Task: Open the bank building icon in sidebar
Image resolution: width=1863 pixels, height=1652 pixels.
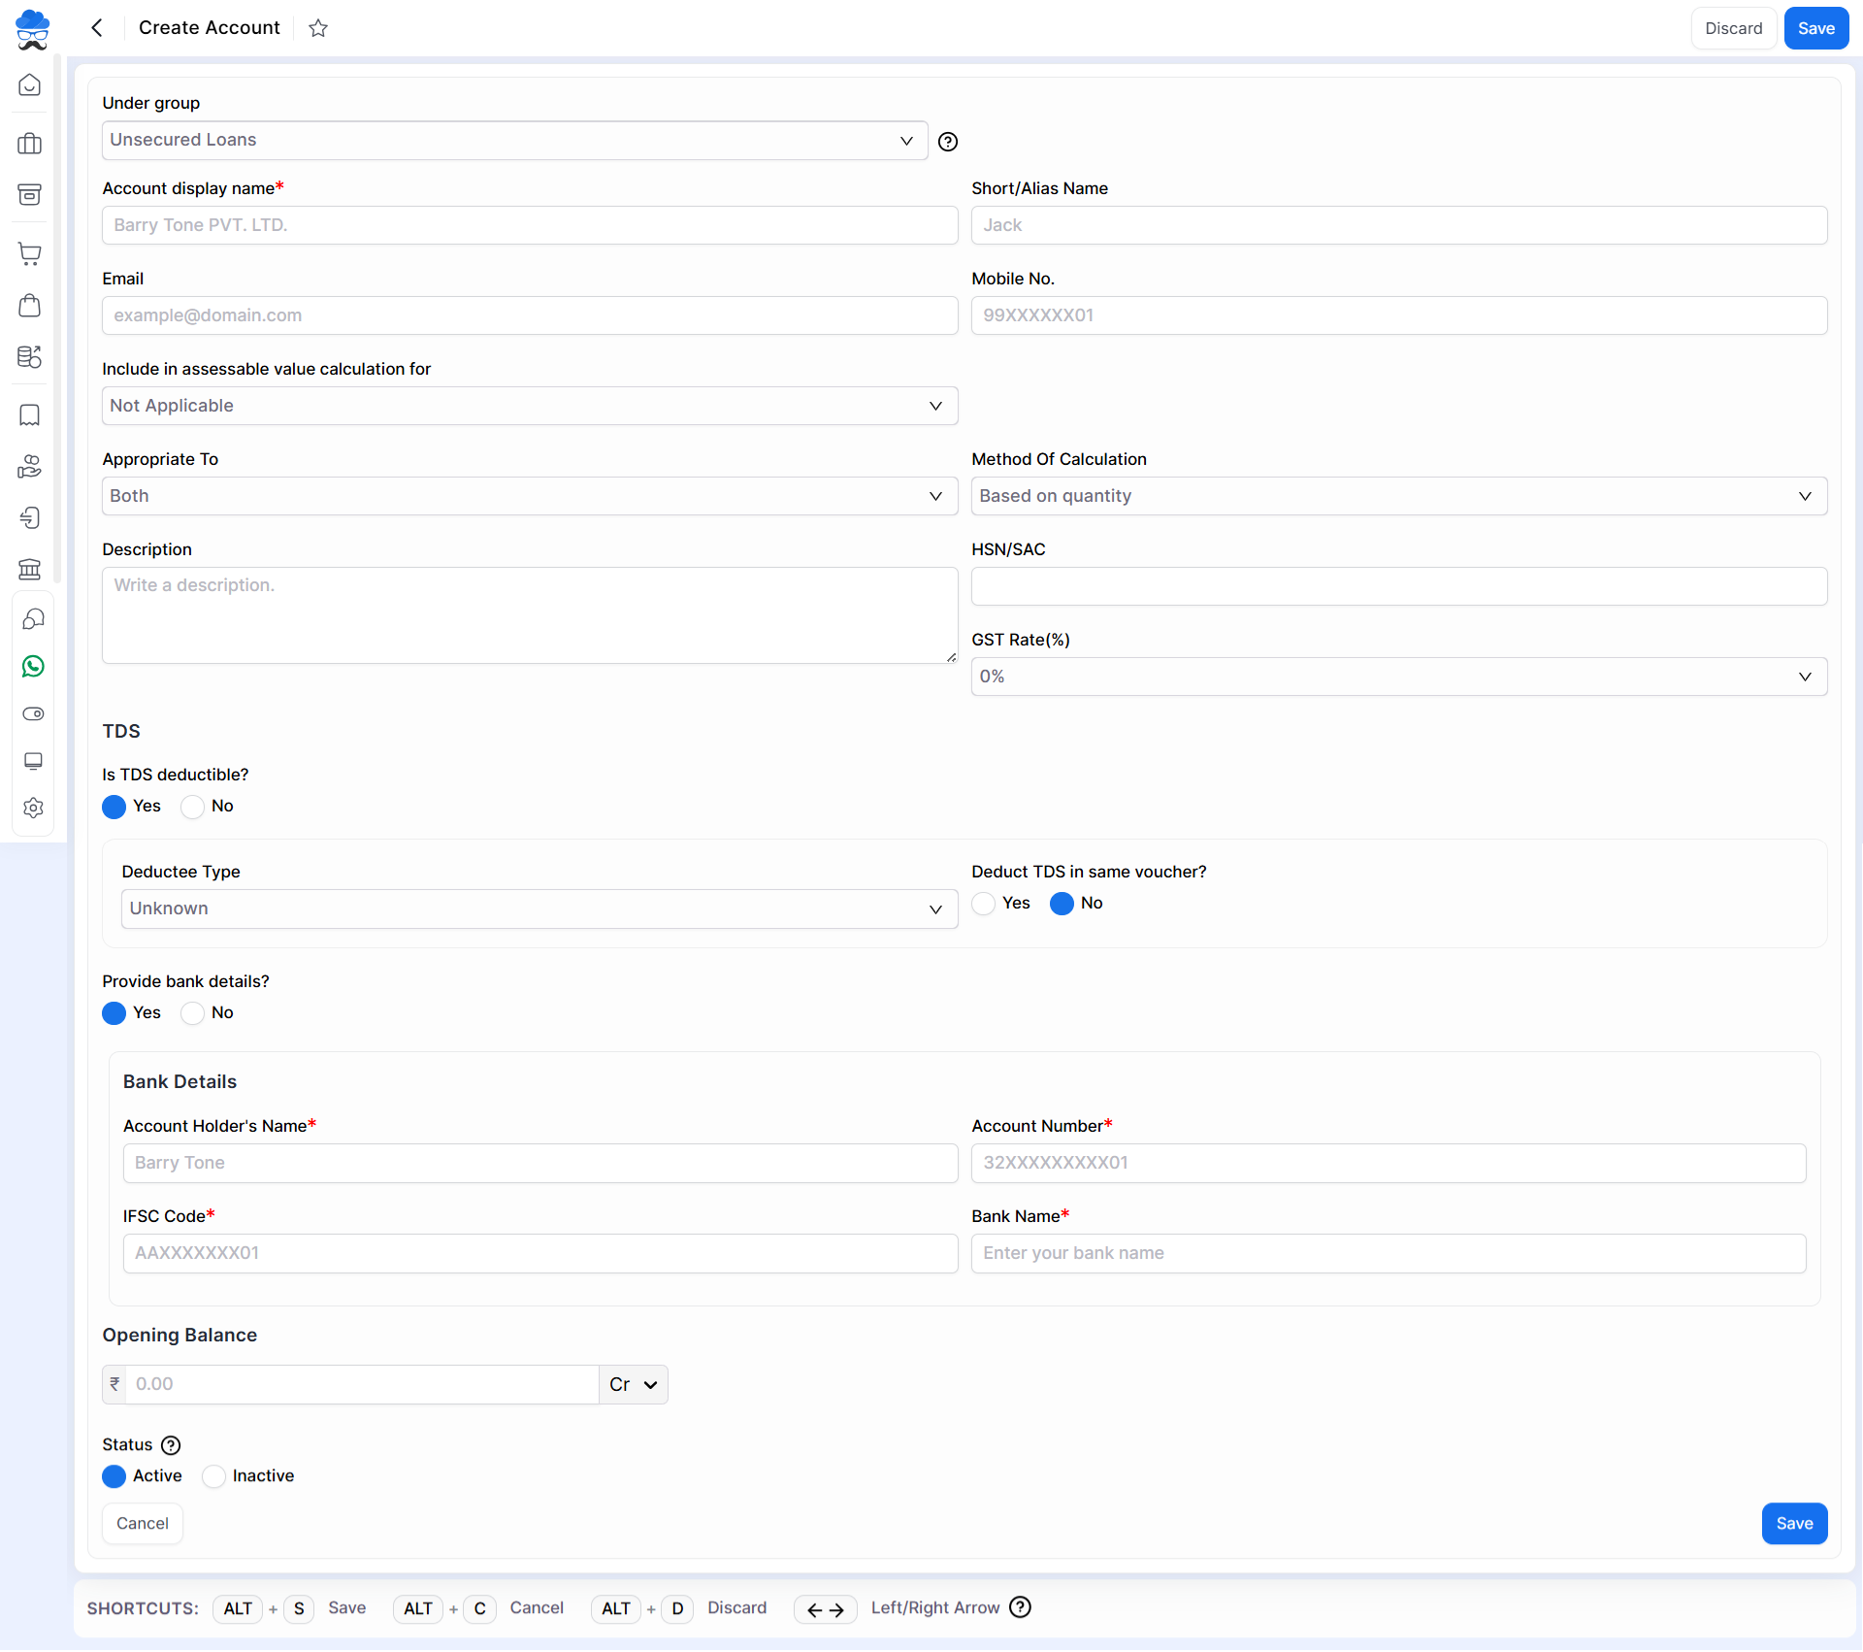Action: coord(30,569)
